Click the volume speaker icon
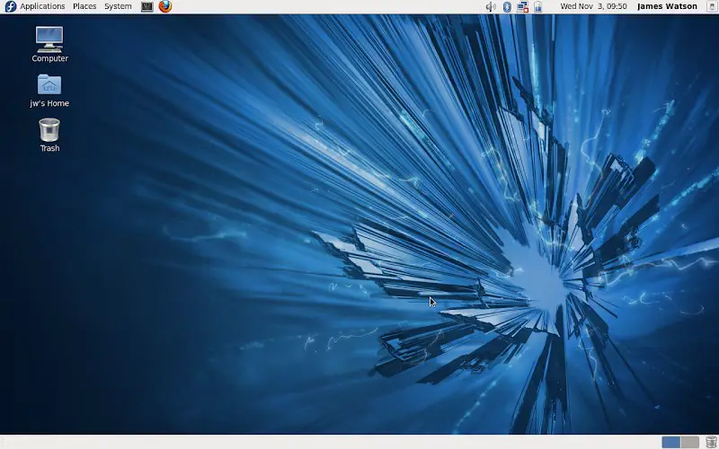Screen dimensions: 719x449 pos(491,6)
